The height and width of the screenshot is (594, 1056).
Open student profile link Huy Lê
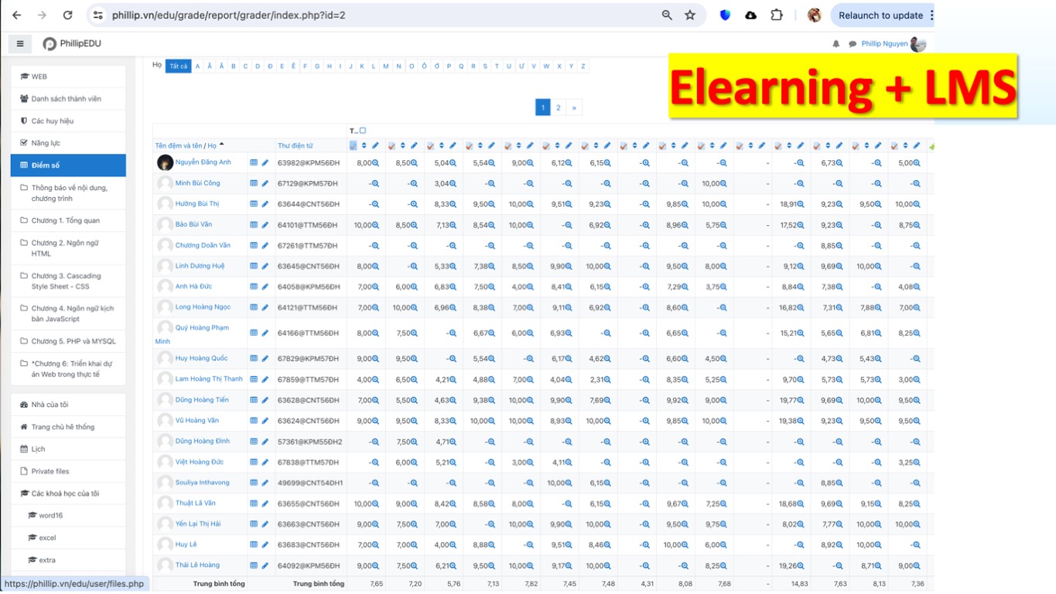(x=186, y=544)
